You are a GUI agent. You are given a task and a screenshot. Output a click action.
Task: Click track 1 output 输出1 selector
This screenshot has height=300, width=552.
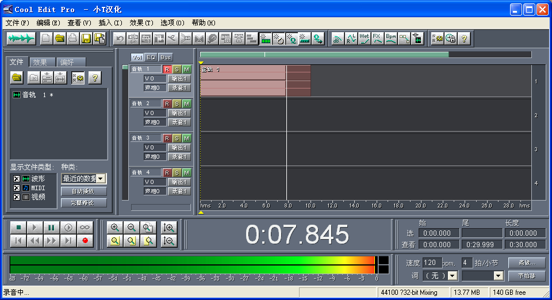coord(179,79)
